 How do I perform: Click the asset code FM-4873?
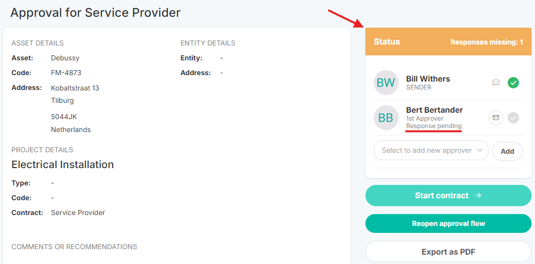(x=66, y=73)
